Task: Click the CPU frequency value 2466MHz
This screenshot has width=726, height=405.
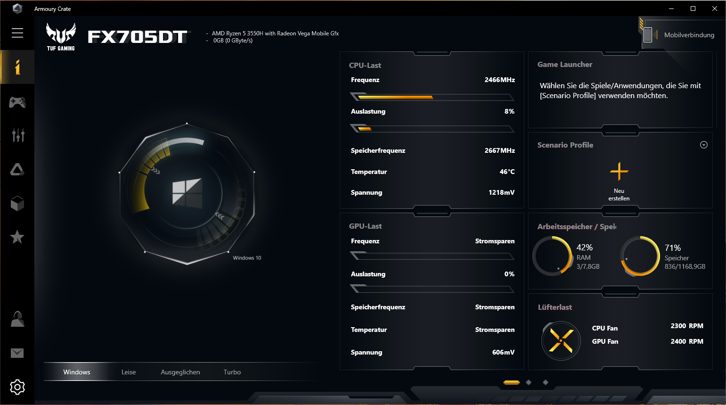Action: [x=500, y=80]
